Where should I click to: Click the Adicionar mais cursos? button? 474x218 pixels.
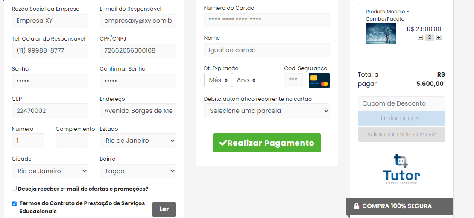point(401,134)
